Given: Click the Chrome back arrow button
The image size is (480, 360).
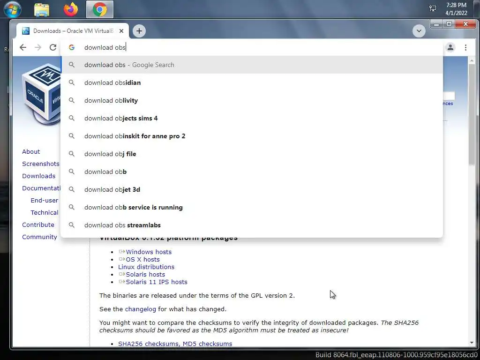Looking at the screenshot, I should point(23,47).
